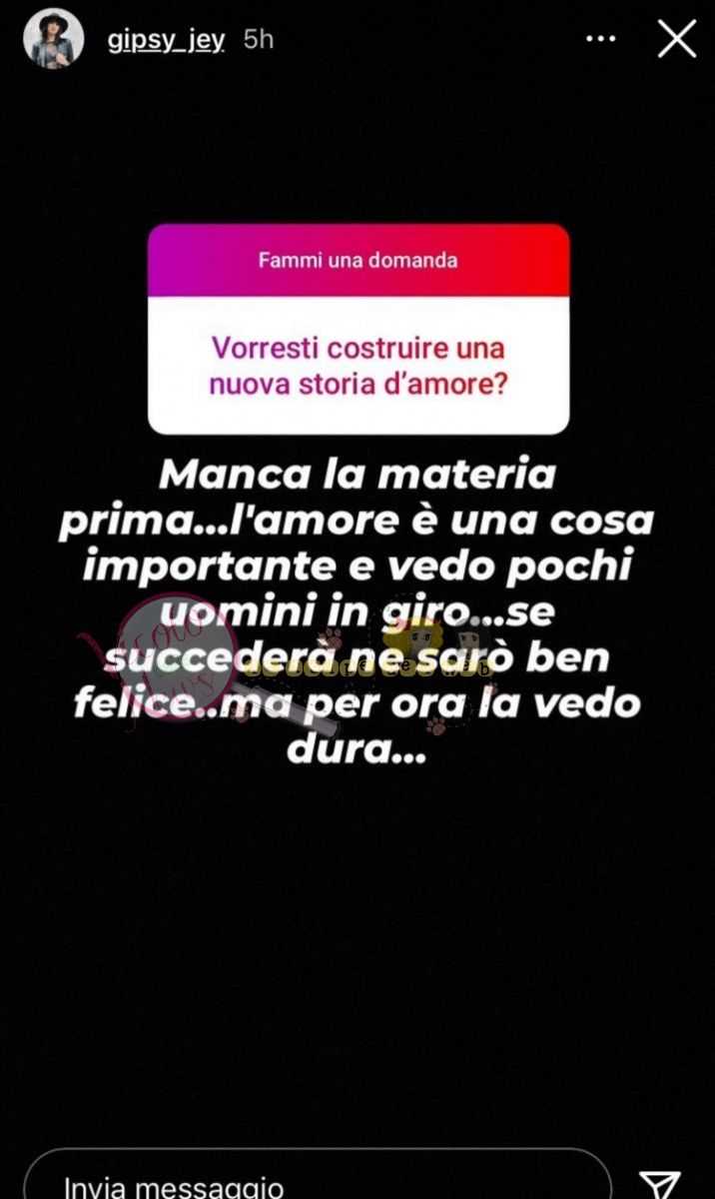Tap the Manca la materia answer line

click(357, 474)
